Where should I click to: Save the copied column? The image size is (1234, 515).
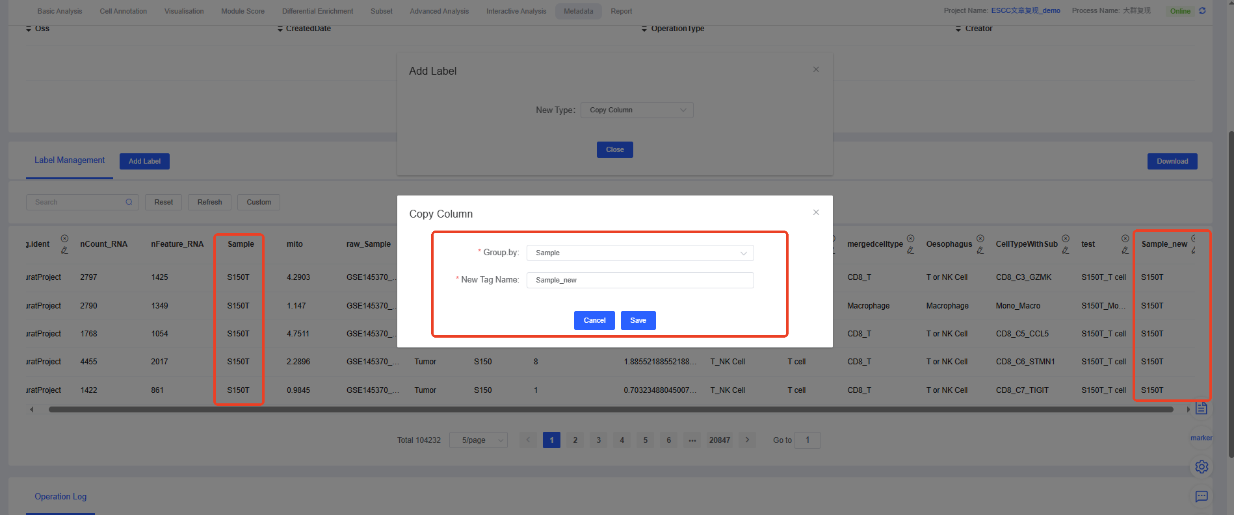638,320
